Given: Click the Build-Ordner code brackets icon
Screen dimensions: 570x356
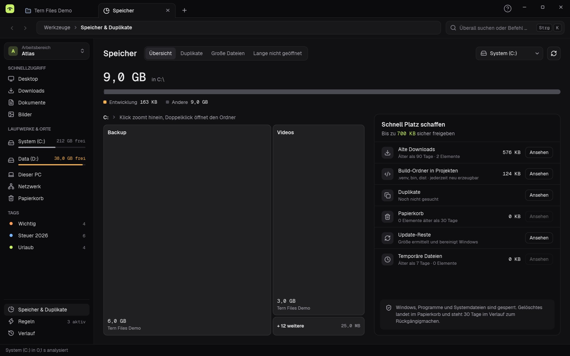Looking at the screenshot, I should point(387,174).
